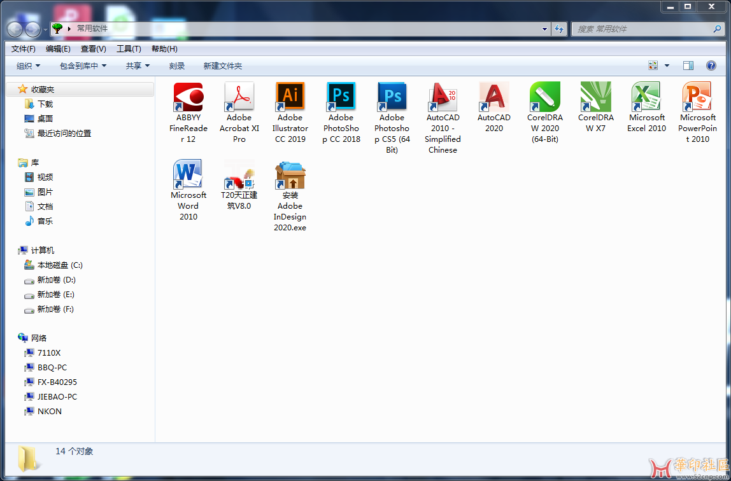Select the AutoCAD 2020 shortcut icon
731x481 pixels.
tap(493, 97)
